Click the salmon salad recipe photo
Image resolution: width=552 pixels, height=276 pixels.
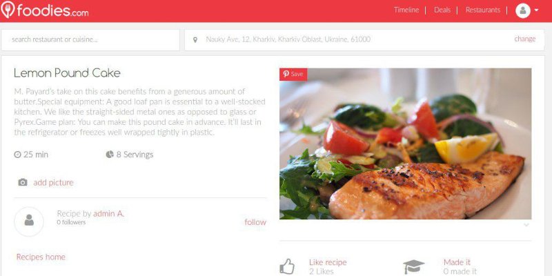tap(405, 144)
